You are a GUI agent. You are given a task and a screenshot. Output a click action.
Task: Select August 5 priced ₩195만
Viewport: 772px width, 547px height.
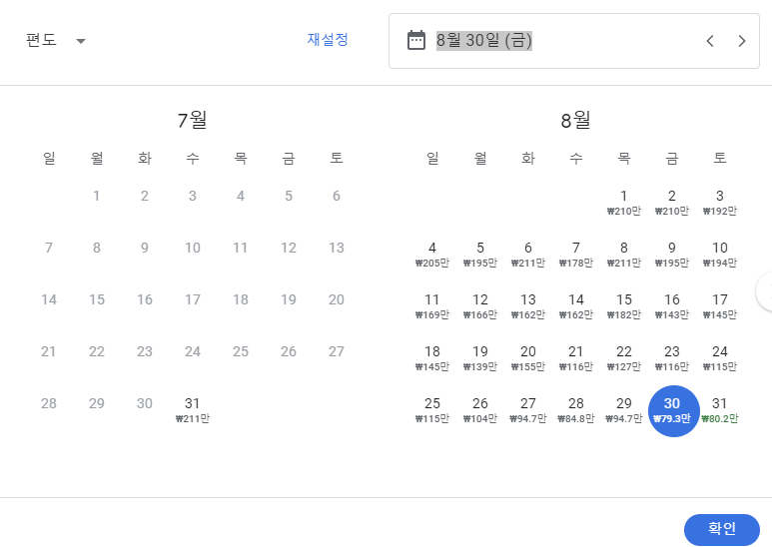(480, 255)
